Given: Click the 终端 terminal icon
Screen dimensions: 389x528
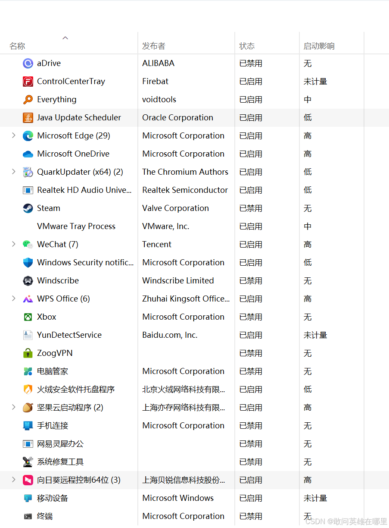Looking at the screenshot, I should pos(28,516).
